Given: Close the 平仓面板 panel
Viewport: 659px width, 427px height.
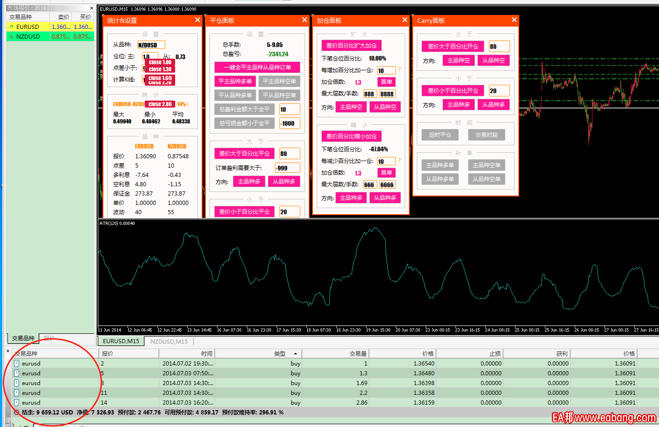Looking at the screenshot, I should click(x=305, y=20).
